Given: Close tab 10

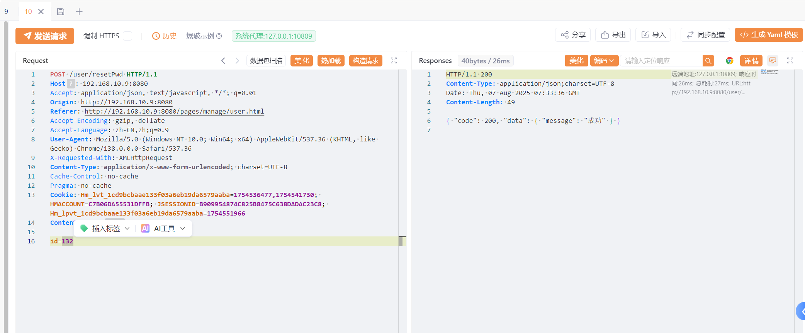Looking at the screenshot, I should (41, 12).
